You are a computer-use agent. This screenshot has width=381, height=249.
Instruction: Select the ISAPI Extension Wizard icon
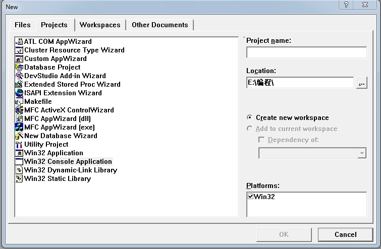tap(20, 93)
